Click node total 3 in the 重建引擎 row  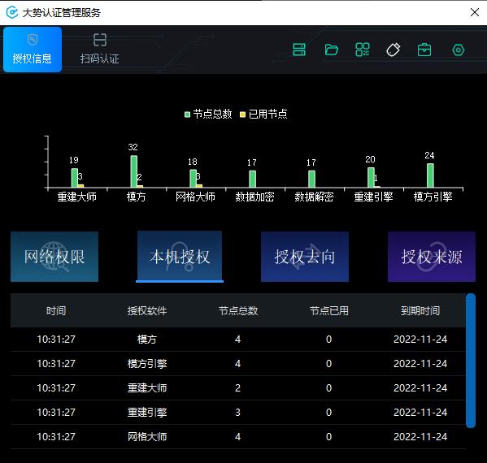tap(238, 413)
